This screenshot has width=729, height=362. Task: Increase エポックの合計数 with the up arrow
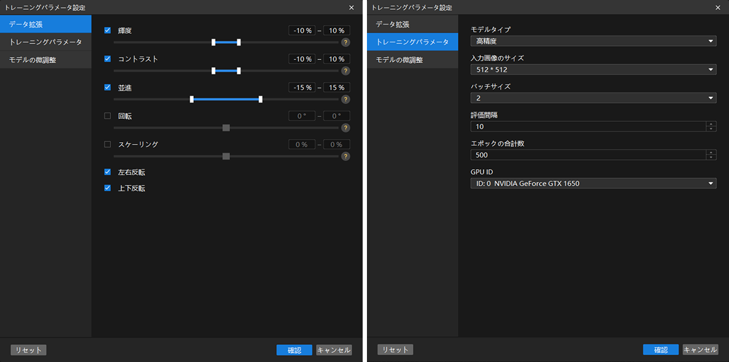pyautogui.click(x=711, y=153)
